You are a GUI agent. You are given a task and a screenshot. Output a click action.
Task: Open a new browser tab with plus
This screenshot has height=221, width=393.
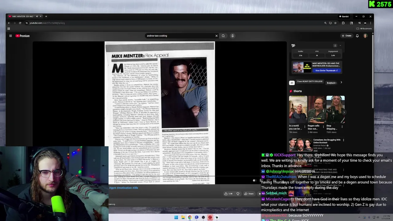click(46, 16)
